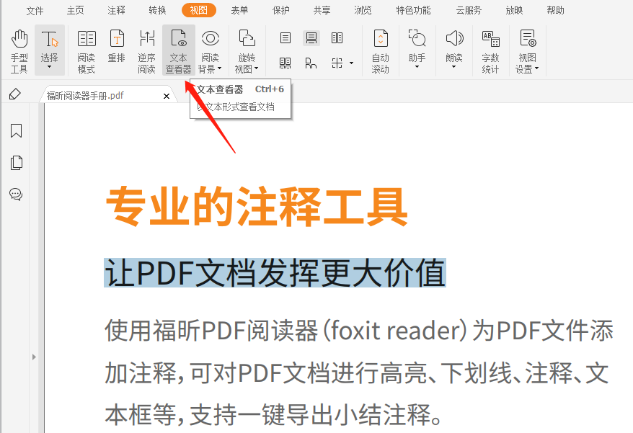Click the 朗读 read aloud speaker icon
The height and width of the screenshot is (433, 633).
(x=454, y=39)
